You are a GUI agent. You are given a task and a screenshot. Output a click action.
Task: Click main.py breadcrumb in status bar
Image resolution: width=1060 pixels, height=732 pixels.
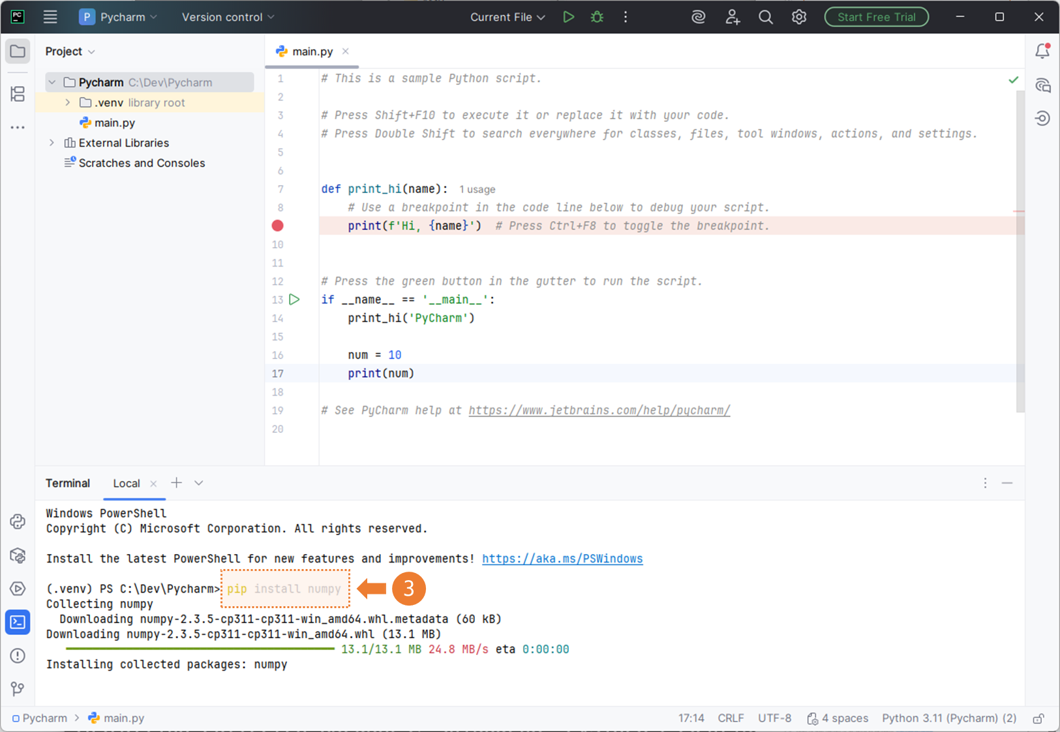[x=116, y=718]
